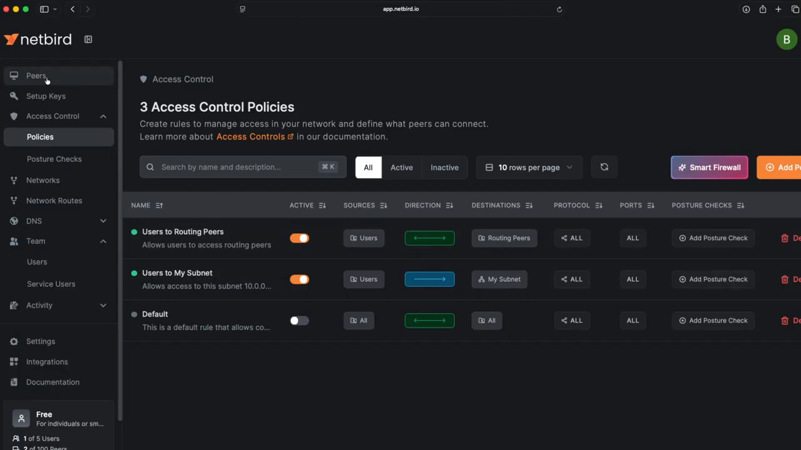
Task: Open the Access Controls documentation link
Action: [x=251, y=136]
